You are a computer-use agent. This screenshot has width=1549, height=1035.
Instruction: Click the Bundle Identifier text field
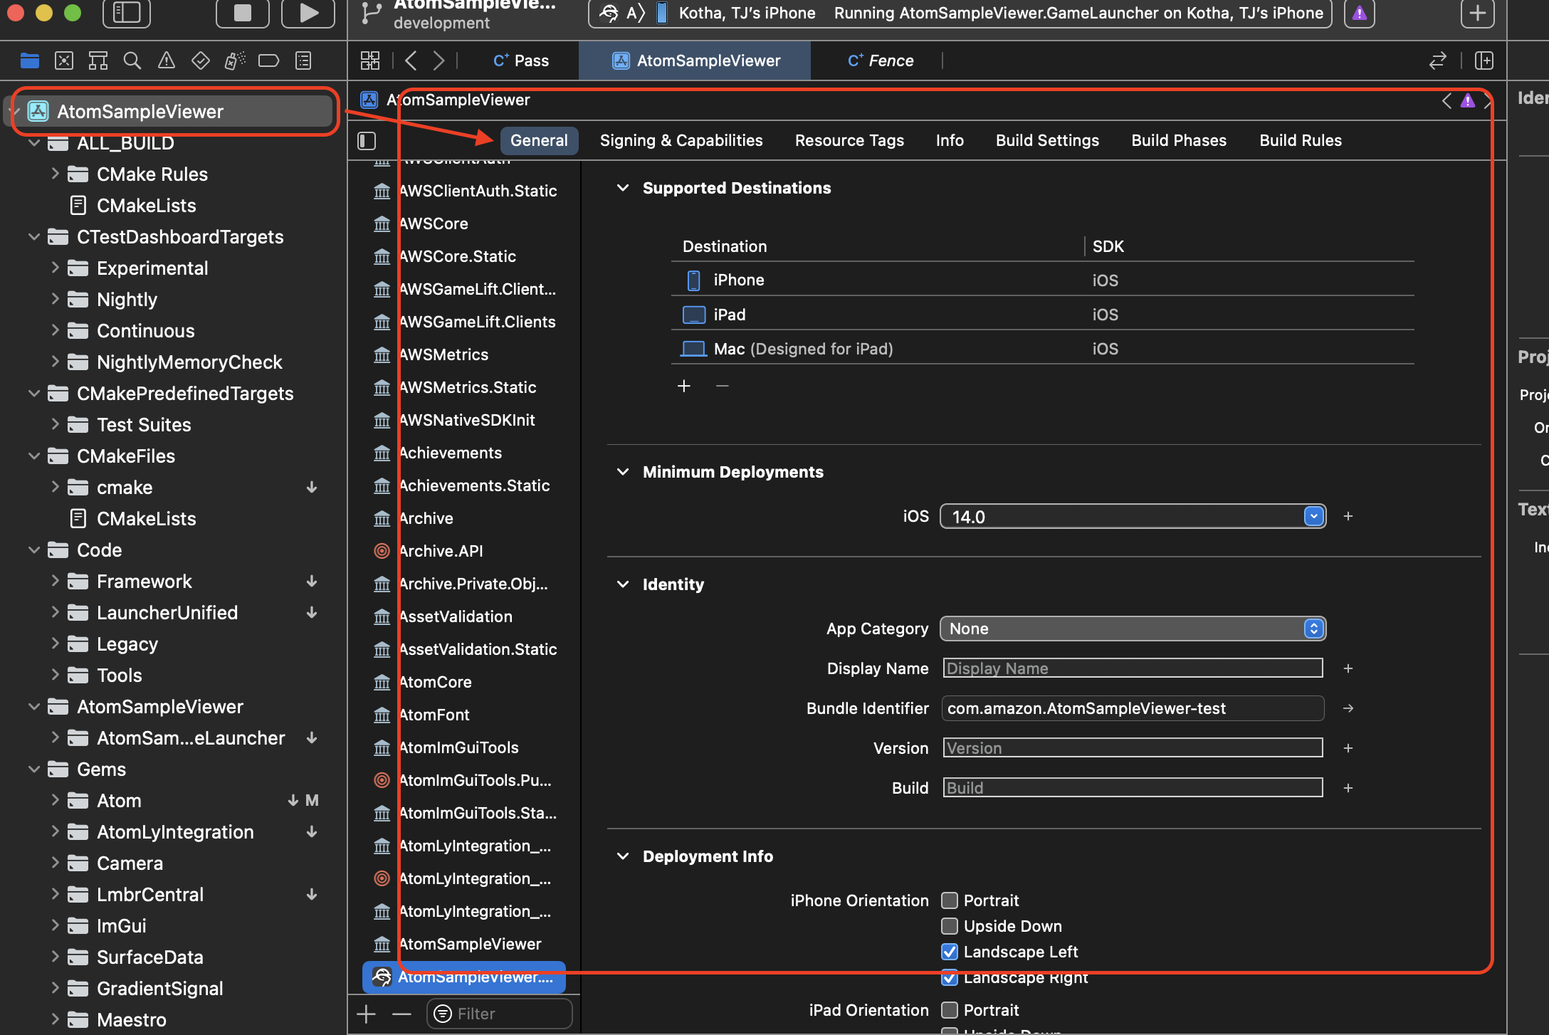click(x=1132, y=708)
